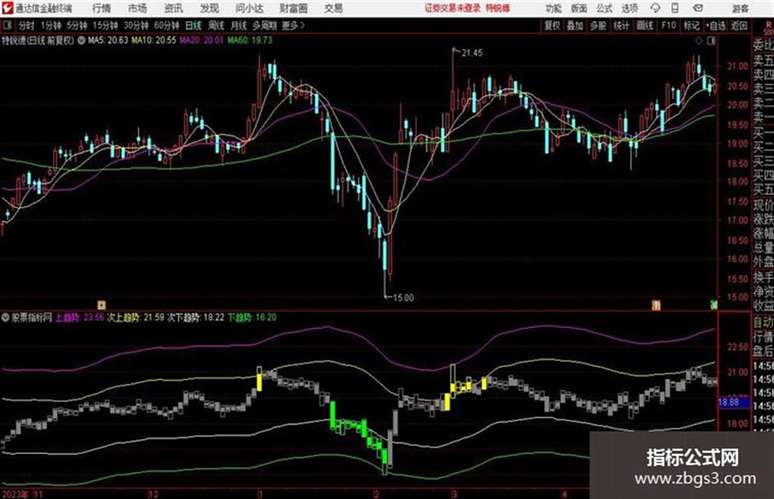The image size is (774, 499).
Task: Click the 标记 toolbar button
Action: click(x=691, y=25)
